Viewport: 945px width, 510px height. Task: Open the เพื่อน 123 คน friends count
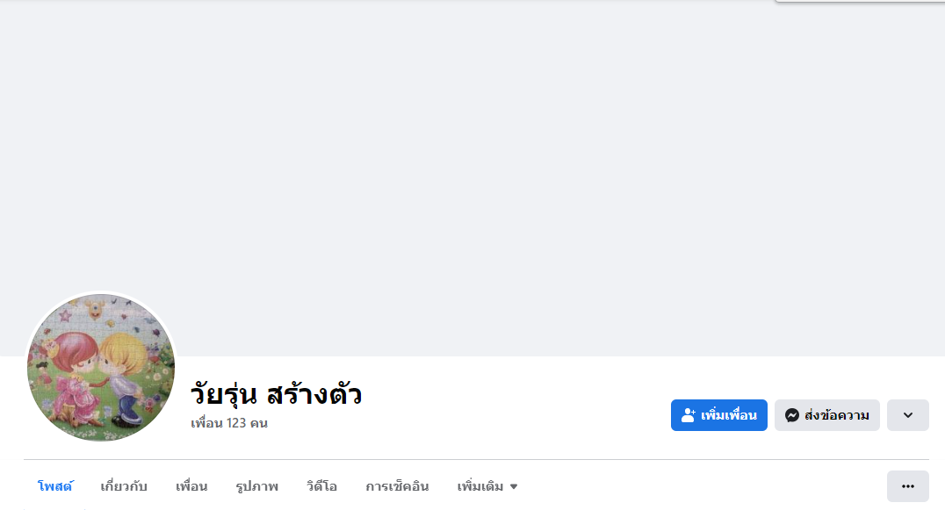click(229, 423)
